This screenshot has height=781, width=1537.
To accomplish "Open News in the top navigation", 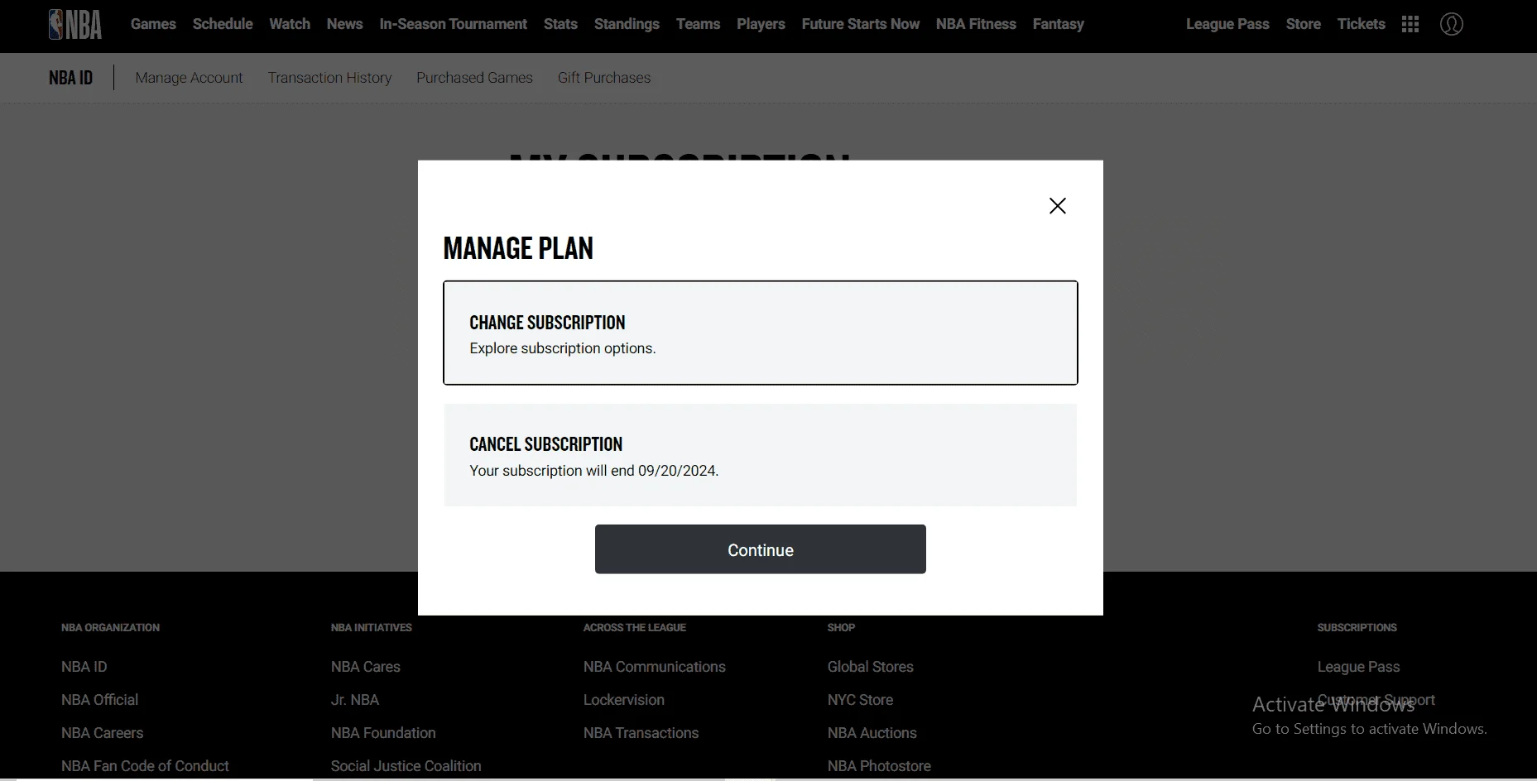I will click(344, 24).
